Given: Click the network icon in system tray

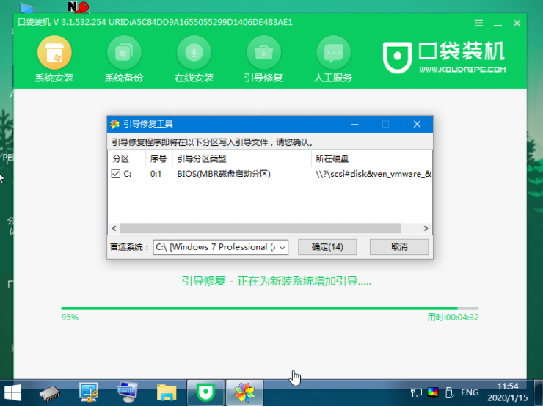Looking at the screenshot, I should point(417,392).
